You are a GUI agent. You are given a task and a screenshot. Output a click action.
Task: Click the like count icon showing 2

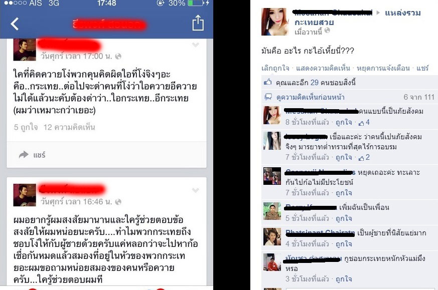coord(364,158)
